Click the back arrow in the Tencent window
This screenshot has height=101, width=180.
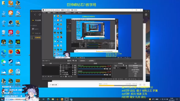(35, 15)
